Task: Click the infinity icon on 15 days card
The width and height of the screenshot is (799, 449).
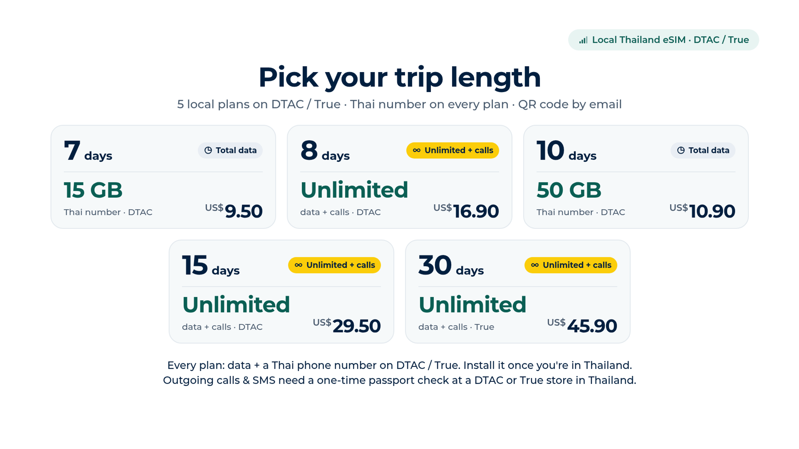Action: click(298, 265)
